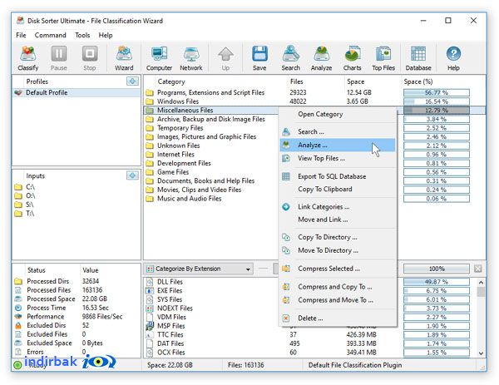Choose Move To Directory ... entry
The image size is (499, 385).
338,250
